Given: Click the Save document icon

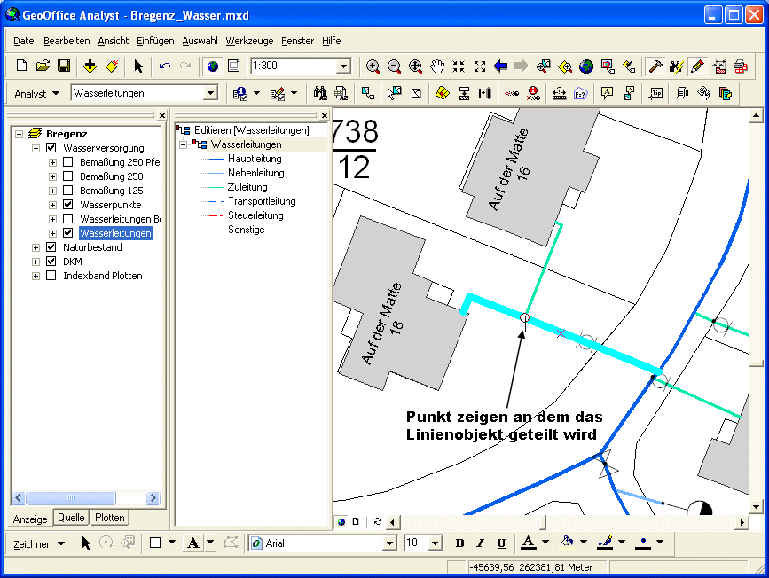Looking at the screenshot, I should tap(64, 66).
